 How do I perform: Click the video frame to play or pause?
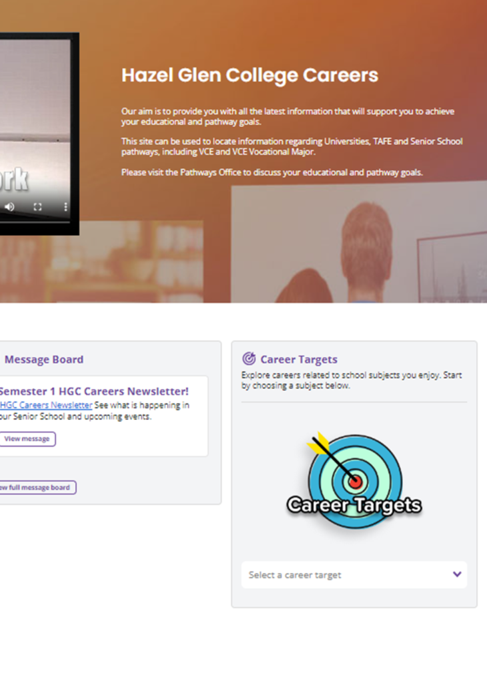tap(33, 120)
